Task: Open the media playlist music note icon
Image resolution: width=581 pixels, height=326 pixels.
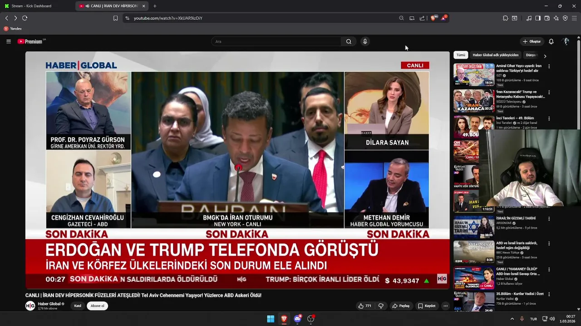Action: [529, 18]
